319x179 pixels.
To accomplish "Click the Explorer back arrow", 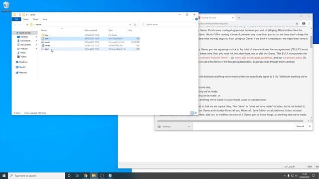I will pyautogui.click(x=15, y=24).
